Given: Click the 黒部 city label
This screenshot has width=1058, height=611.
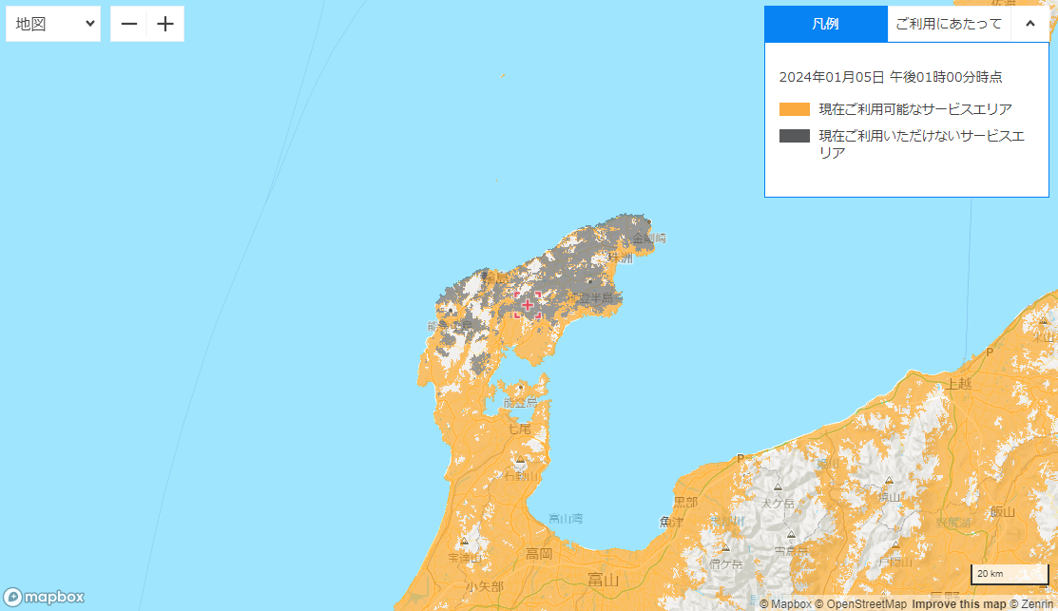Looking at the screenshot, I should (685, 503).
